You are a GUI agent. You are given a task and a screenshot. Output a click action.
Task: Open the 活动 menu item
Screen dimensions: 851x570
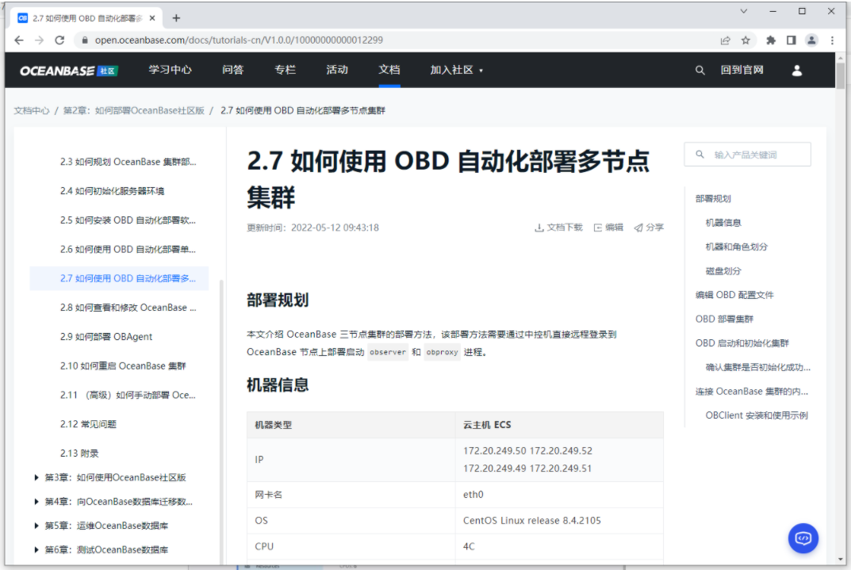click(x=337, y=70)
